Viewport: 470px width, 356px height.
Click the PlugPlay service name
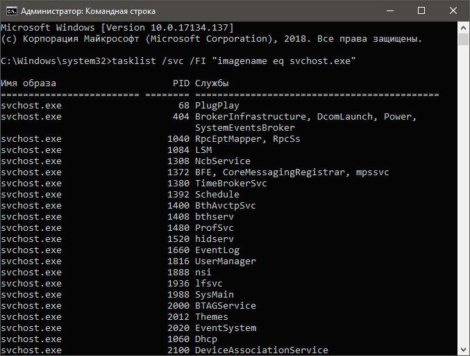[217, 106]
